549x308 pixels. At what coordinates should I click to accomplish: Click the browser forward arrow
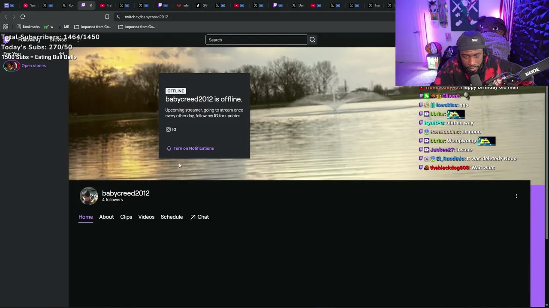coord(14,17)
